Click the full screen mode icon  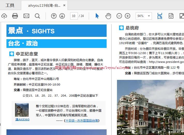pyautogui.click(x=181, y=16)
